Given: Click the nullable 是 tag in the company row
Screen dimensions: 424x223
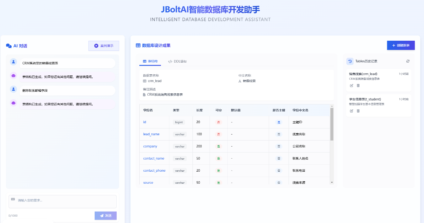Looking at the screenshot, I should click(218, 146).
